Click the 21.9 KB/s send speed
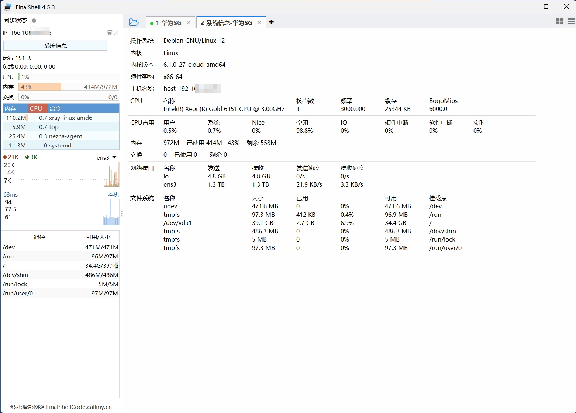Screen dimensions: 576x413 [309, 184]
